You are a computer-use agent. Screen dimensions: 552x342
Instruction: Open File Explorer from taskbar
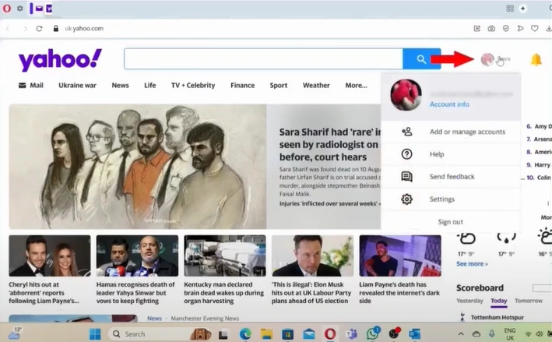pyautogui.click(x=266, y=334)
